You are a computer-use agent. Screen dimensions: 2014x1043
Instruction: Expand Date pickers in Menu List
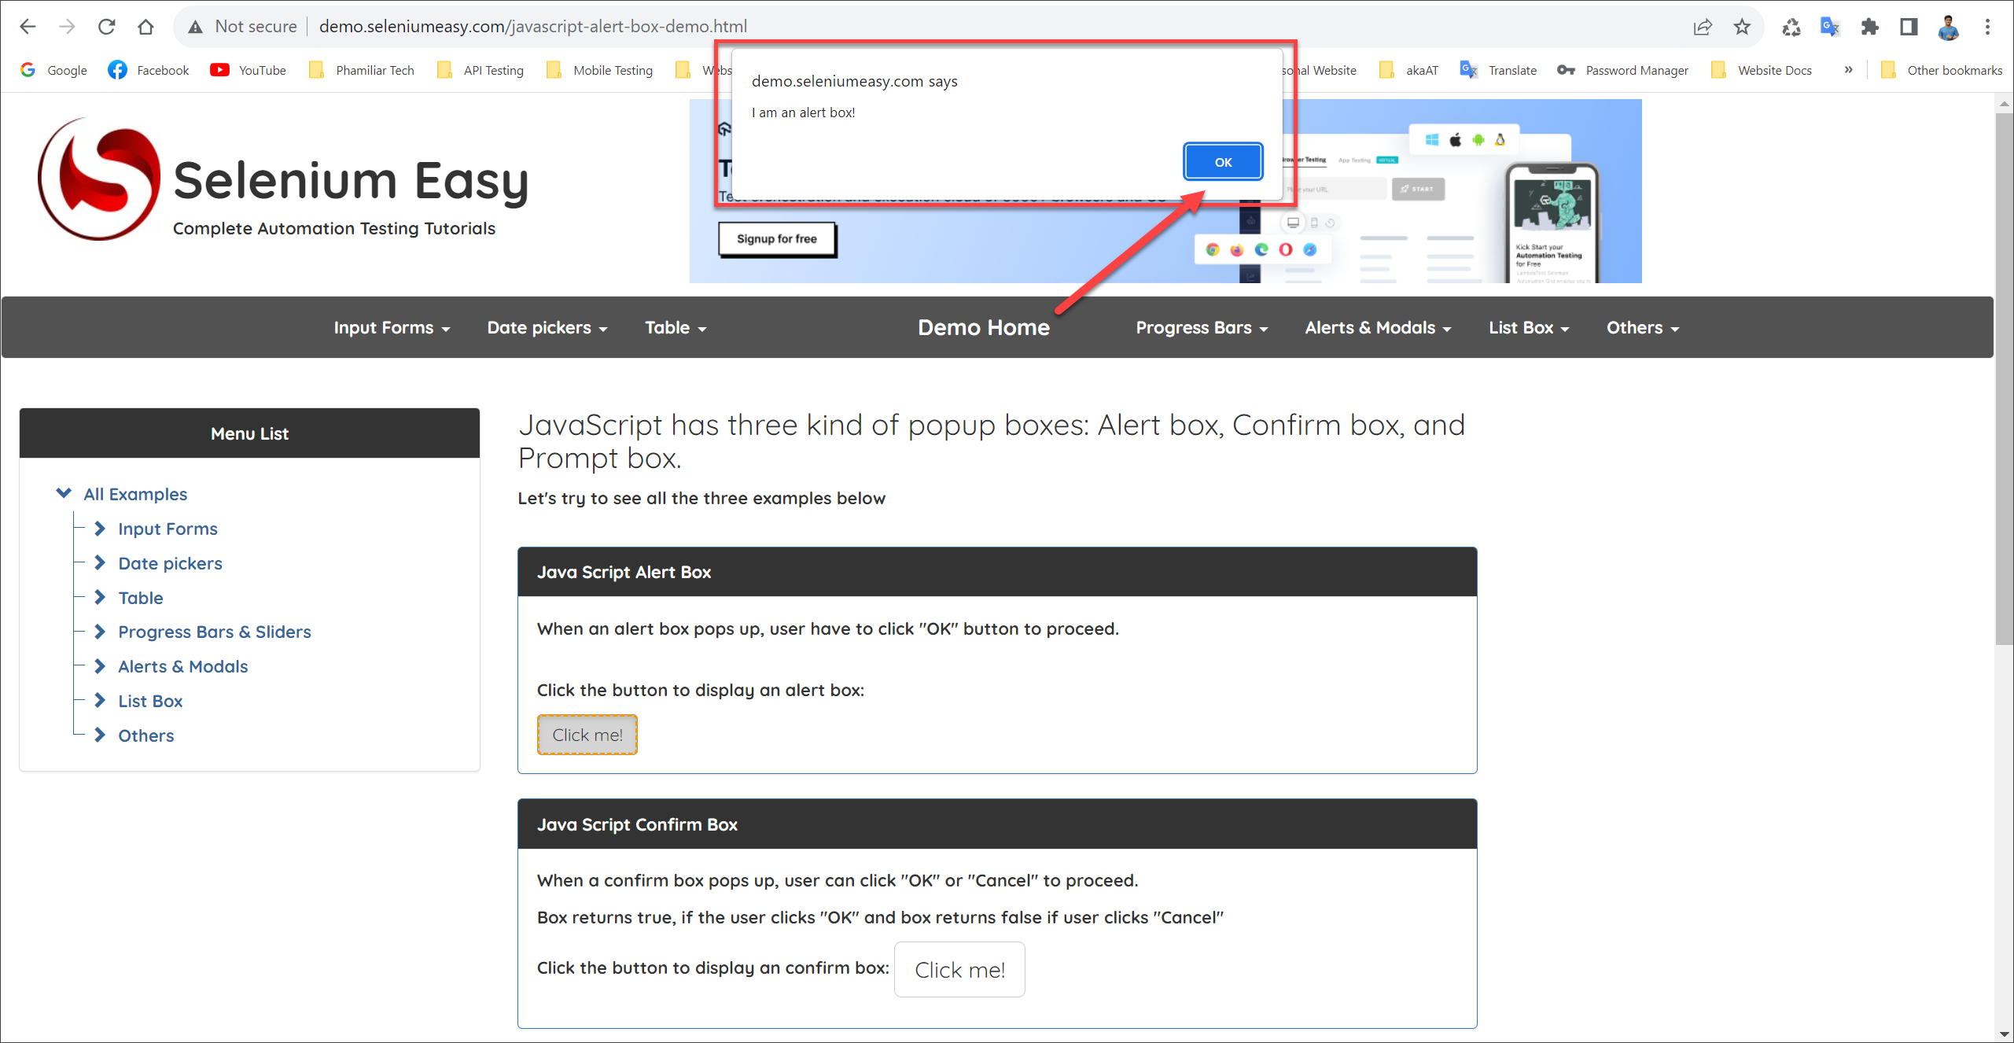tap(100, 563)
